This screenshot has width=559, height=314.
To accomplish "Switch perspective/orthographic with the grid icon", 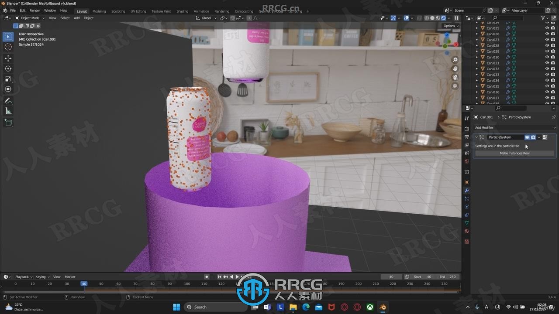I will click(x=455, y=86).
